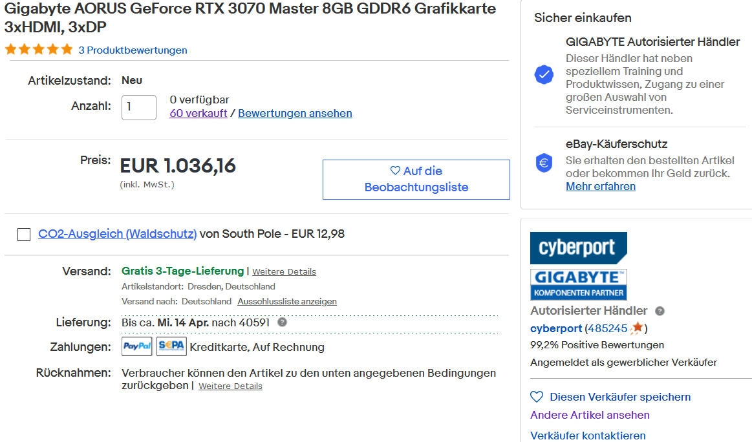
Task: Click the help icon beside delivery date
Action: 283,322
